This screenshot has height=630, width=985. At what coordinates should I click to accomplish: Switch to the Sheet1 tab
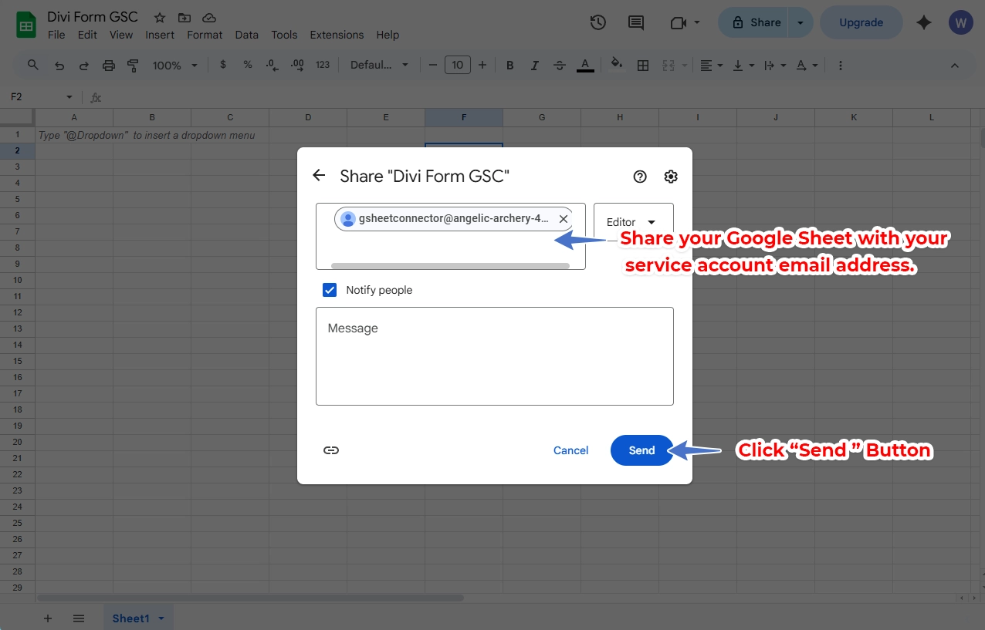[131, 618]
